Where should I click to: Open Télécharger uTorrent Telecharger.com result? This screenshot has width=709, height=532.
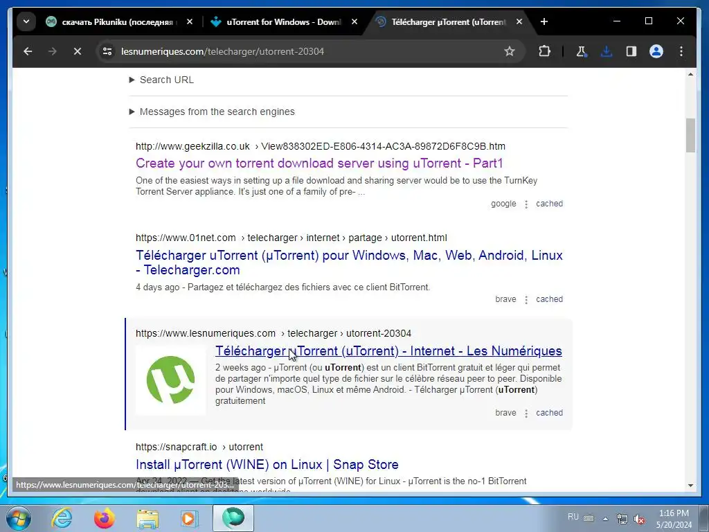(x=349, y=263)
